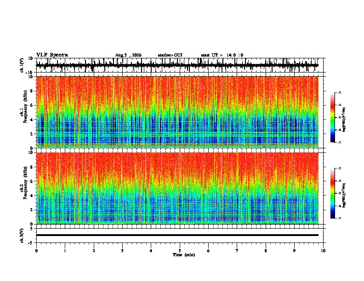Select the "start UT = 14:0 :0" text
This screenshot has width=364, height=281.
pos(222,55)
